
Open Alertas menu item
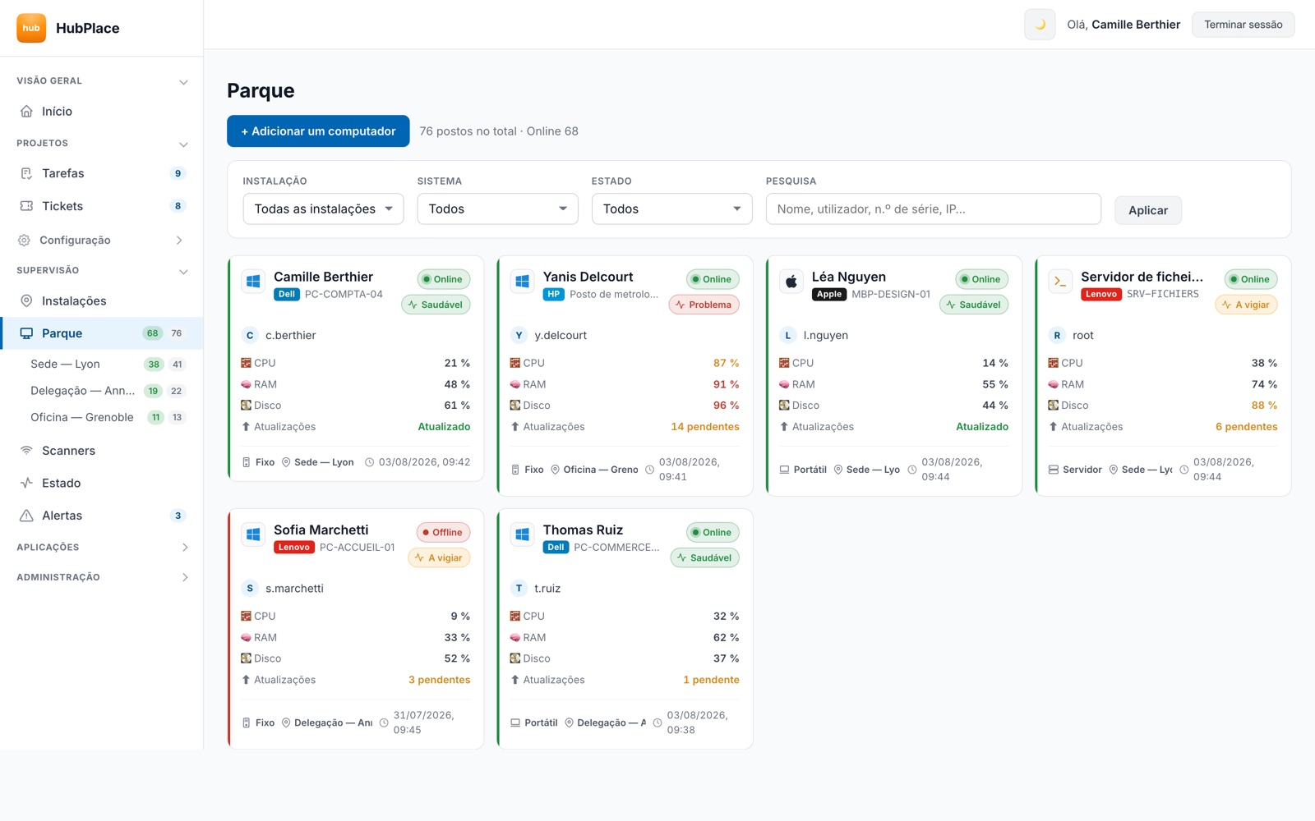click(101, 516)
